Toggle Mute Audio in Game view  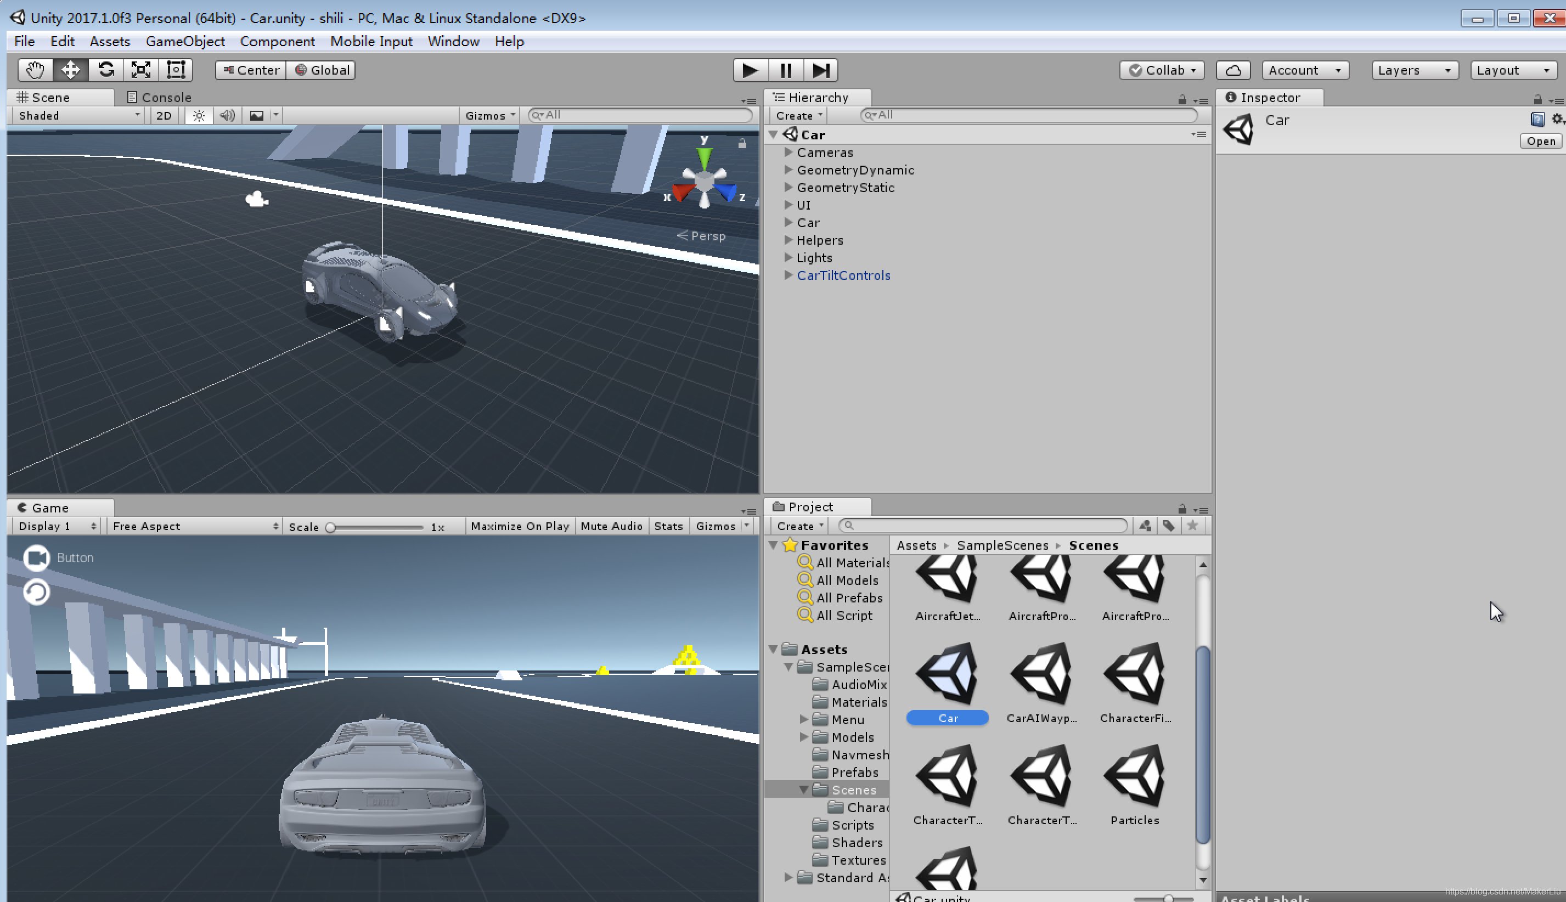(611, 526)
